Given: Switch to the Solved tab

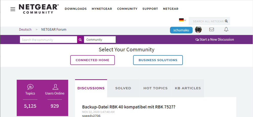Looking at the screenshot, I should tap(123, 88).
